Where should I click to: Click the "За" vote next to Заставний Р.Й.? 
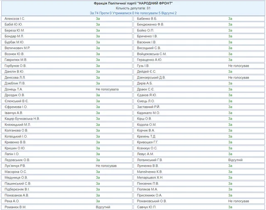[x=230, y=107]
